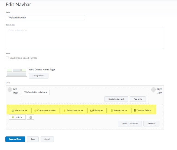Click the gear icon beside Help
177x150 pixels.
(x=30, y=117)
